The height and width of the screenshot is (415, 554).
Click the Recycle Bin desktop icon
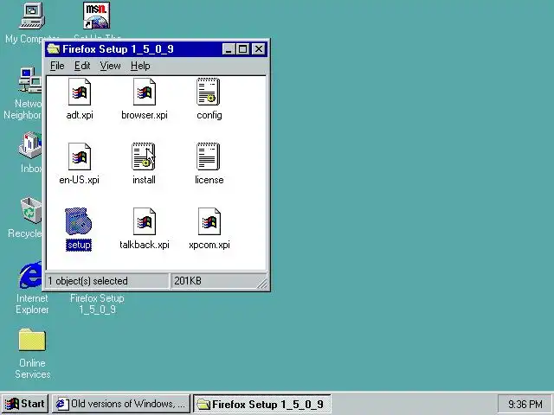click(31, 210)
